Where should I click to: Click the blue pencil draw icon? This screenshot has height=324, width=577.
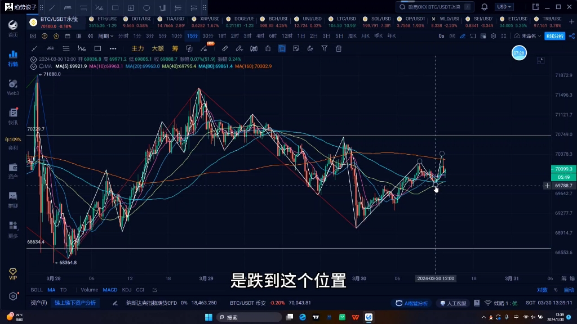(x=463, y=36)
